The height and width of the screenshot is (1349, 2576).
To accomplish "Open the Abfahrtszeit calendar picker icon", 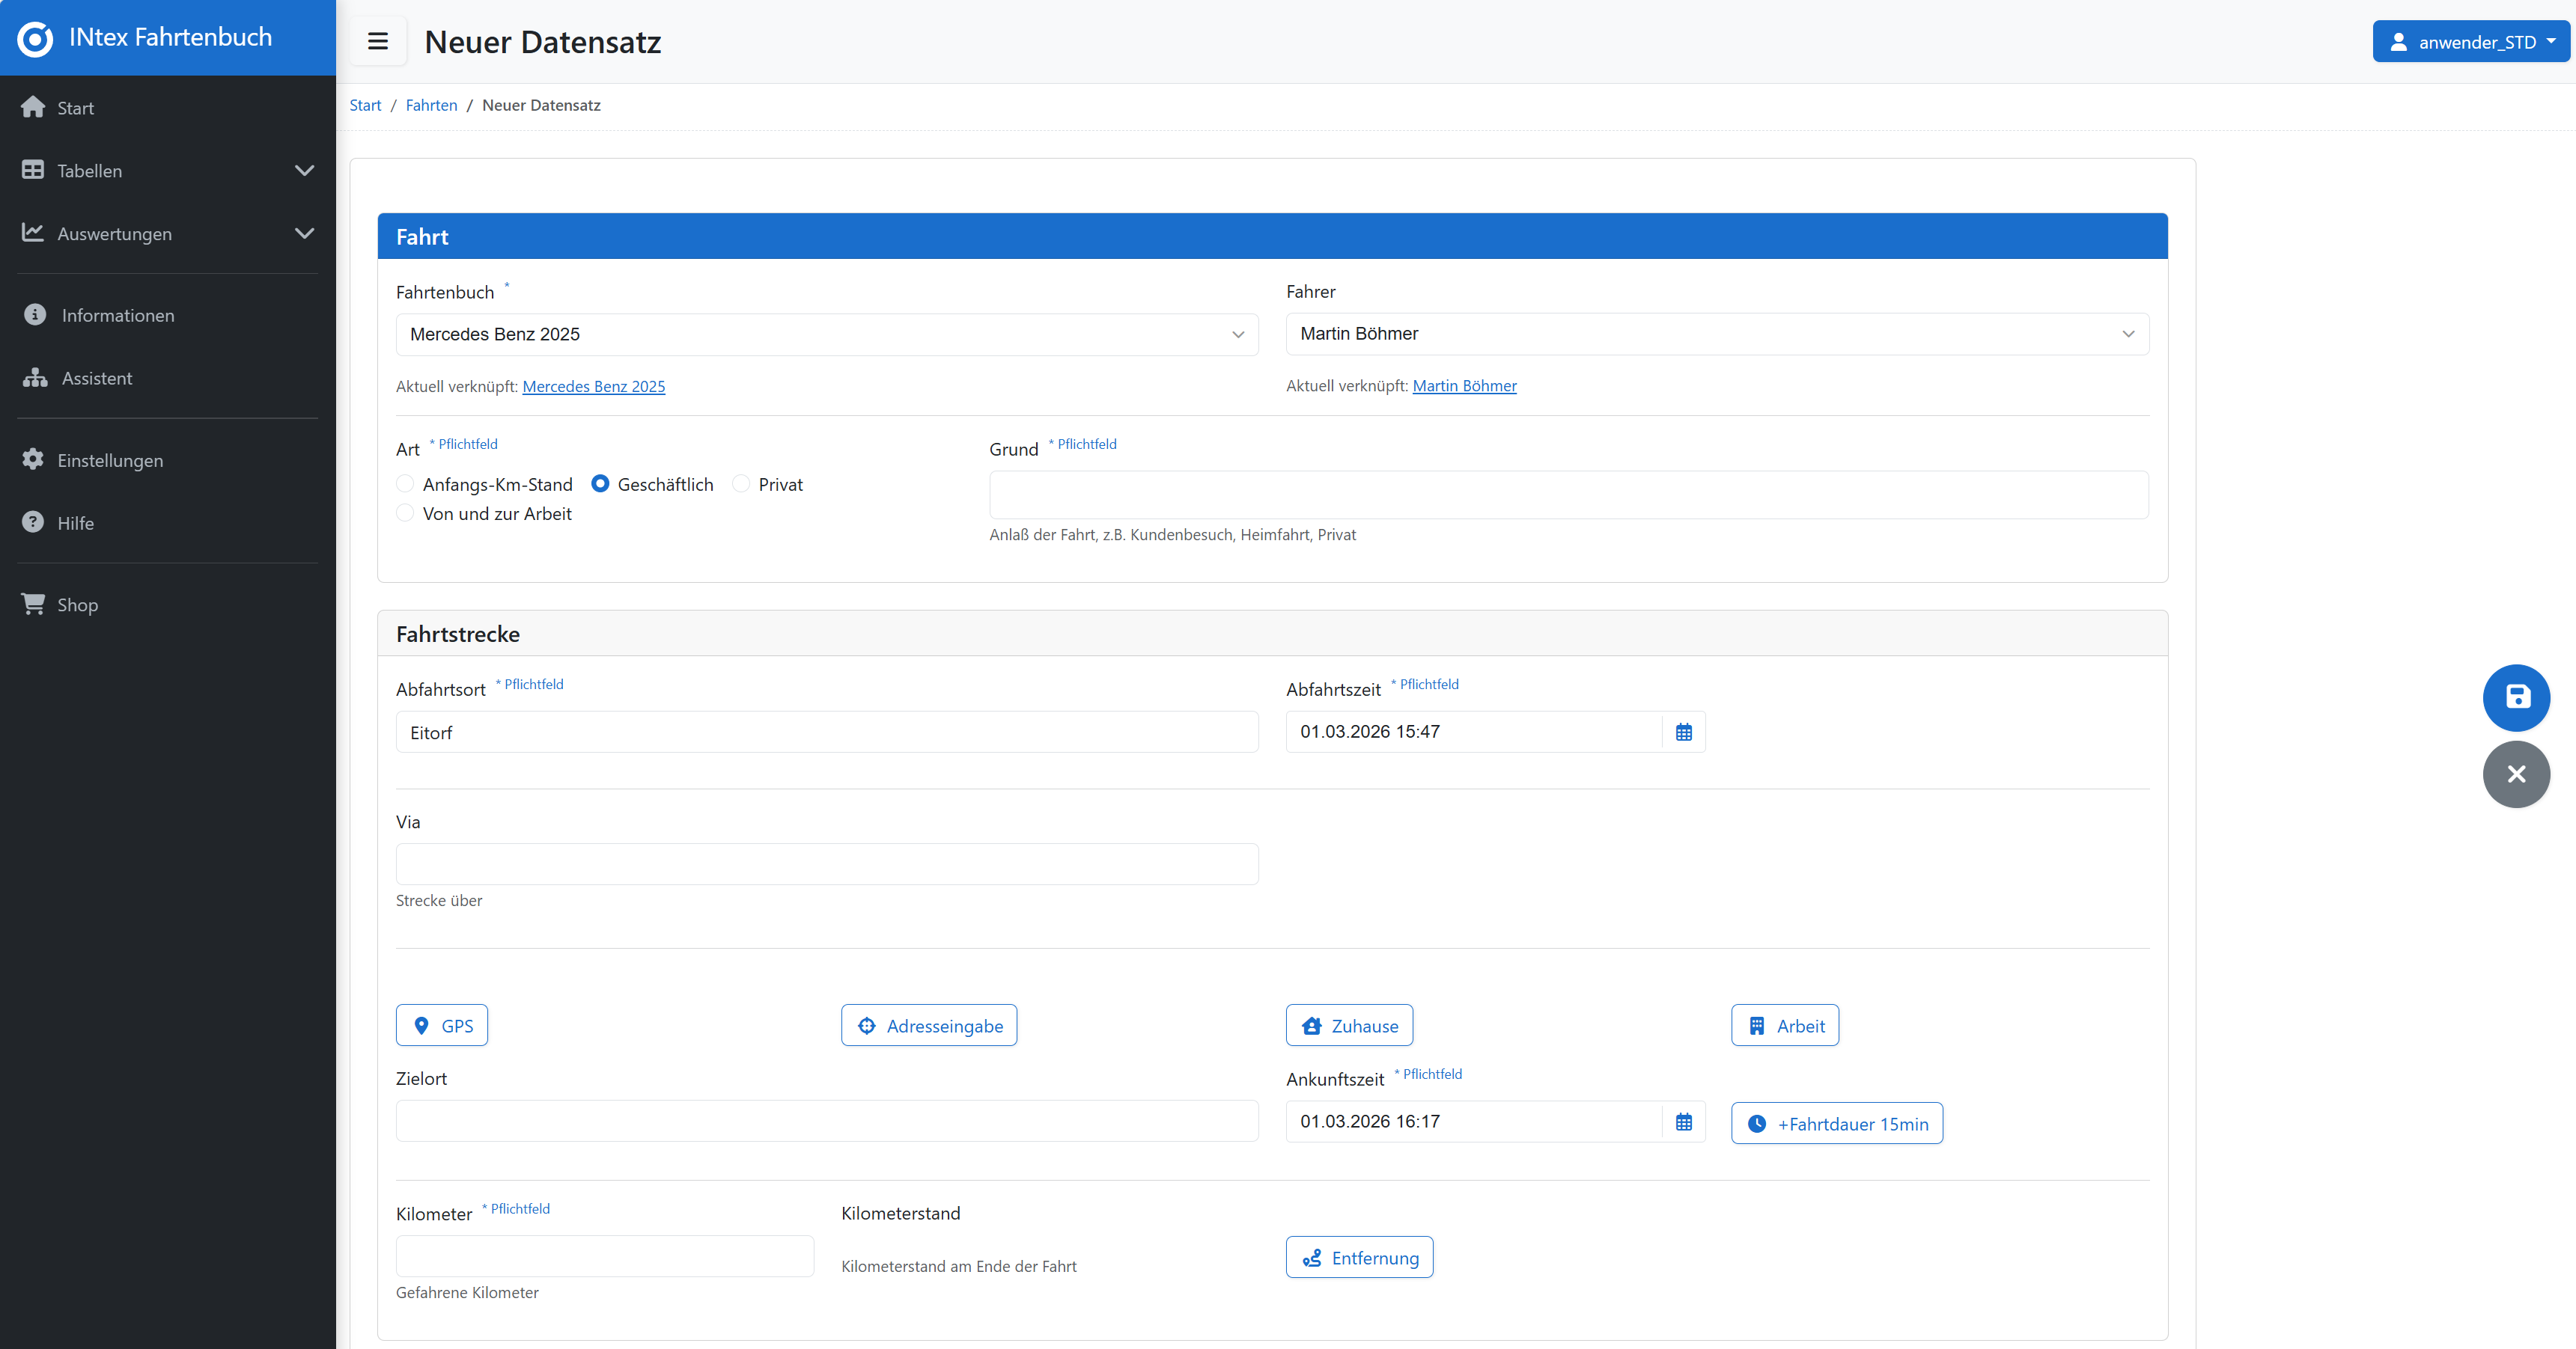I will tap(1683, 732).
